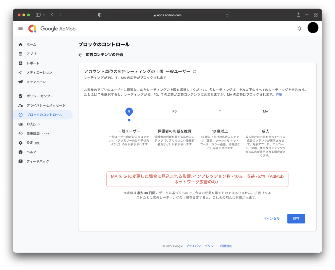Select the MA rating stop
This screenshot has width=335, height=270.
[x=265, y=120]
